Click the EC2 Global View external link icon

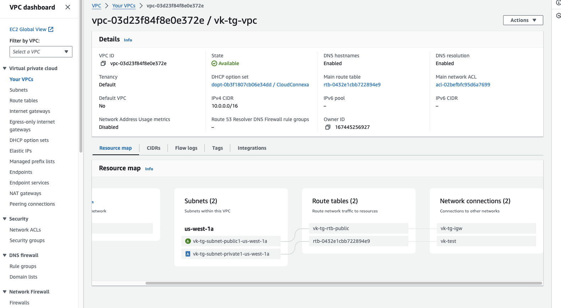51,29
